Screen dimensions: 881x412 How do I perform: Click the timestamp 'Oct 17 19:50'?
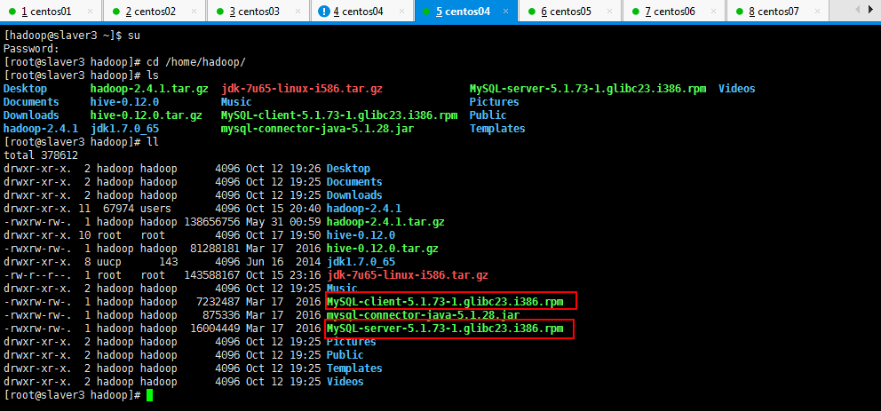tap(283, 235)
